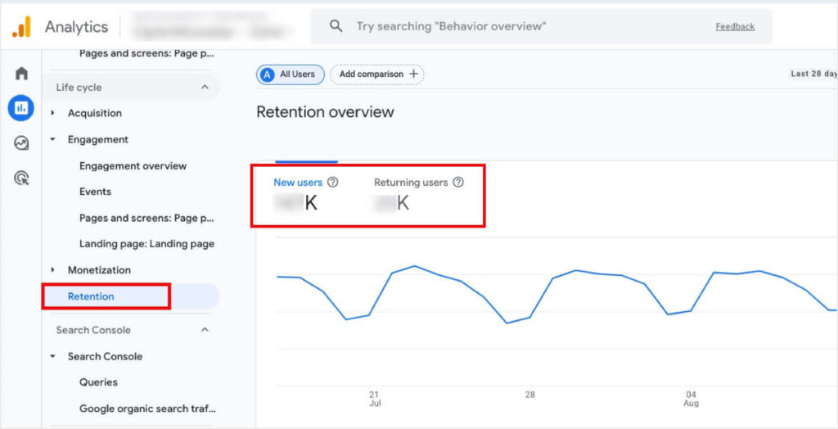Open Google organic search traffic report

(x=147, y=409)
